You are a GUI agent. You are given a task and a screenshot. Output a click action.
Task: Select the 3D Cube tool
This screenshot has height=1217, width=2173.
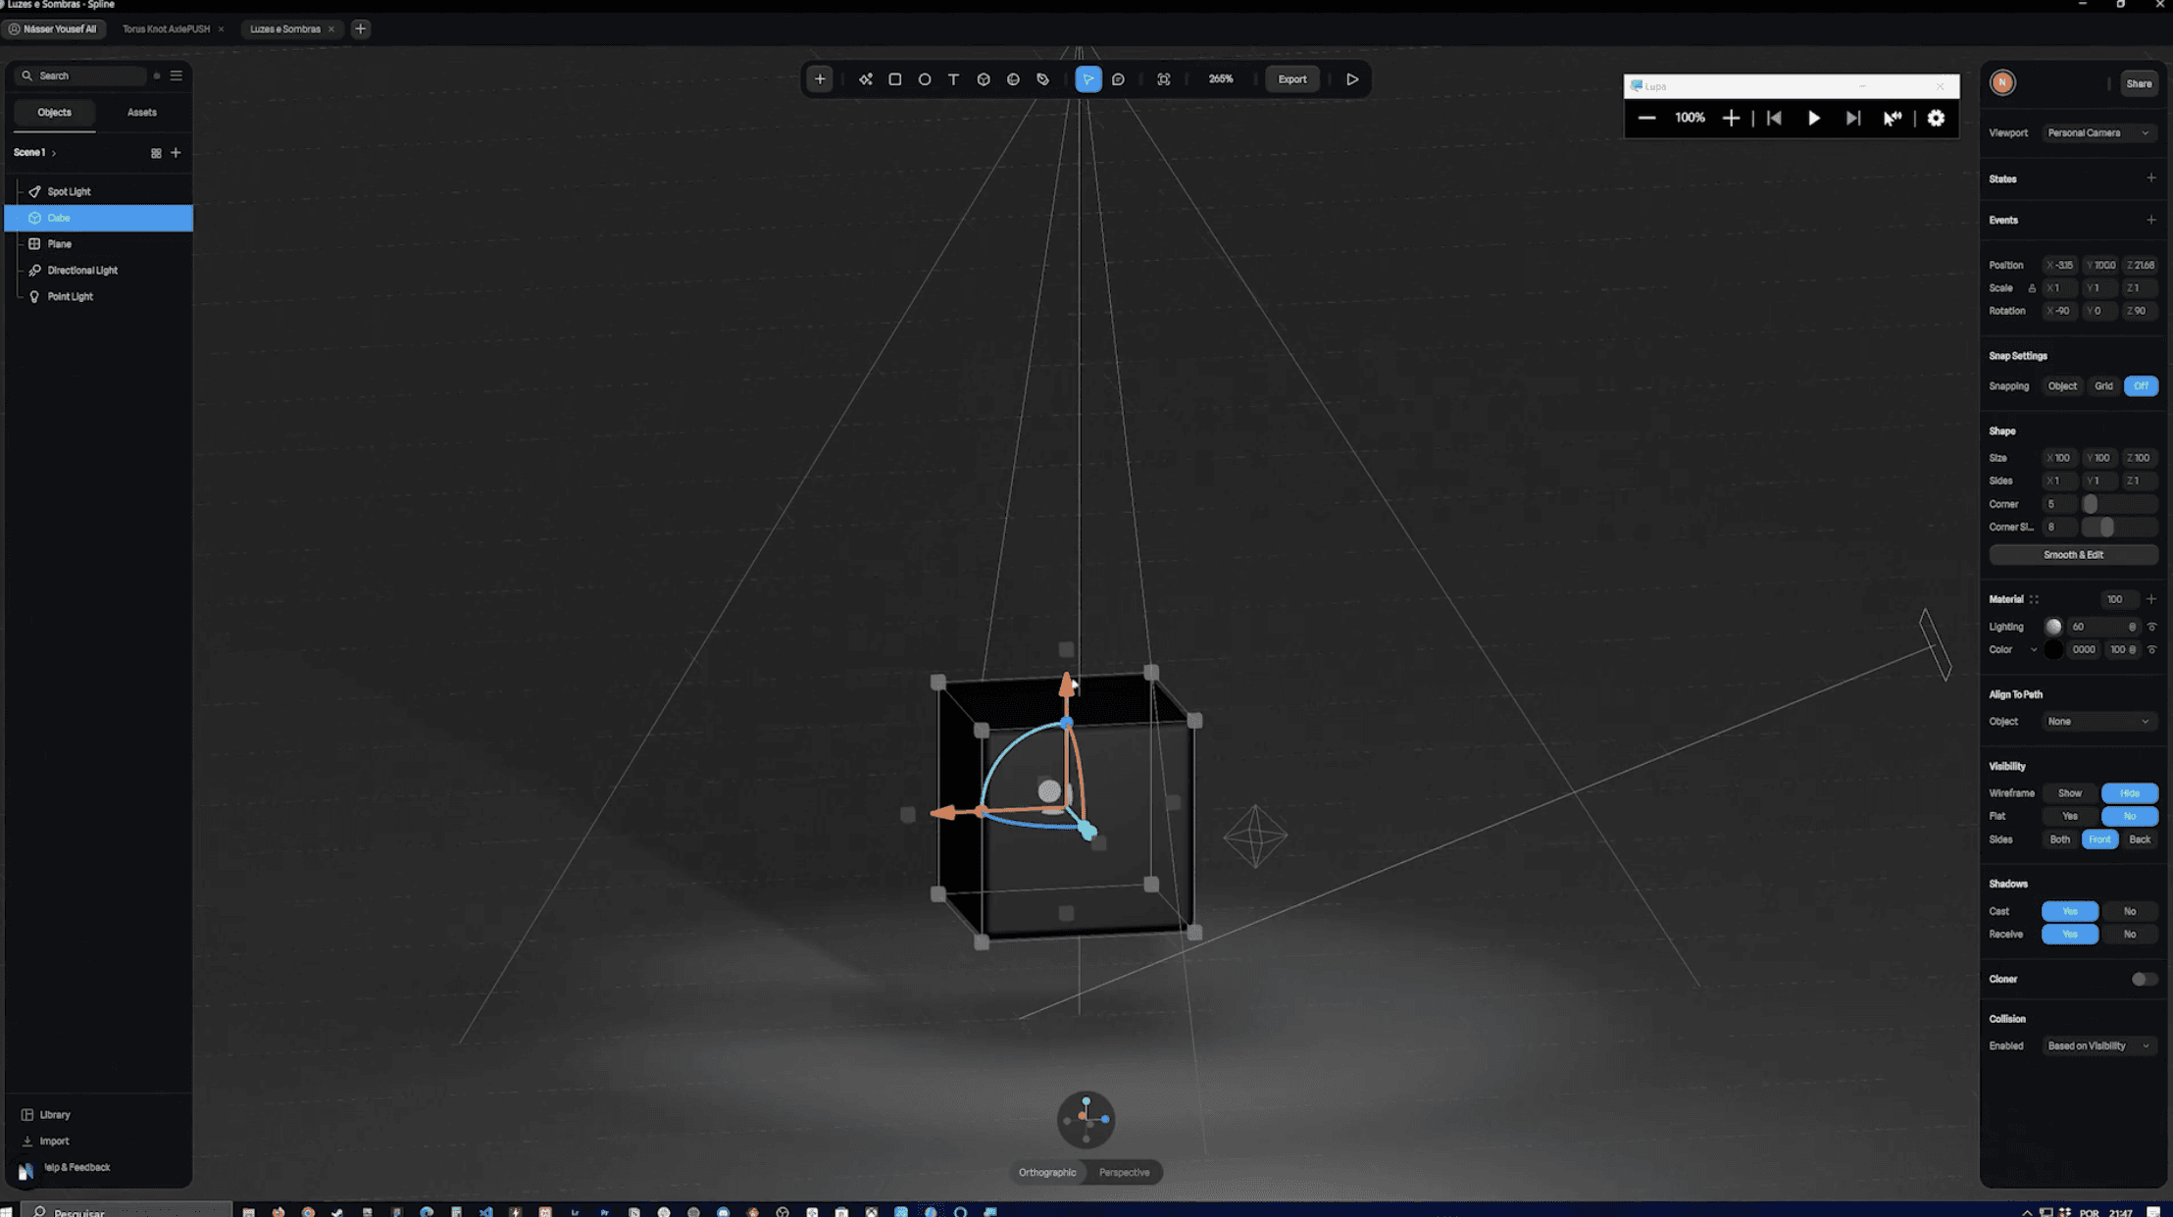pos(984,79)
